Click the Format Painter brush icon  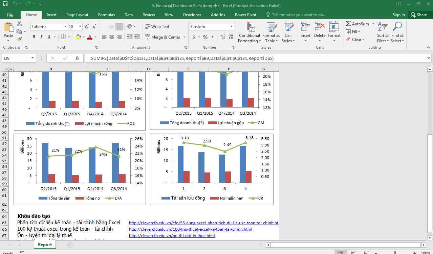(19, 39)
